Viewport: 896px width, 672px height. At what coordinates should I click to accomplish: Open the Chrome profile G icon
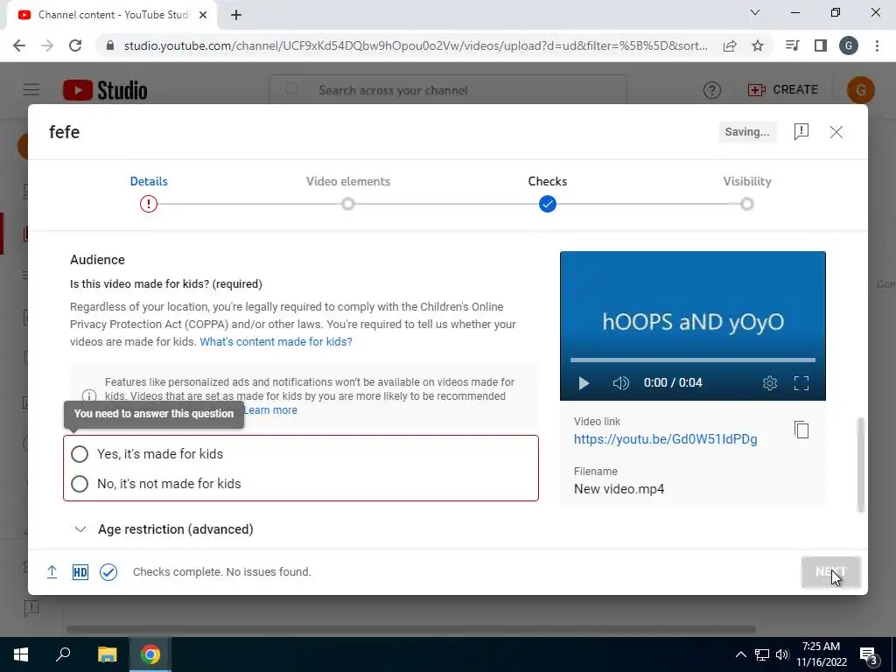pyautogui.click(x=849, y=45)
